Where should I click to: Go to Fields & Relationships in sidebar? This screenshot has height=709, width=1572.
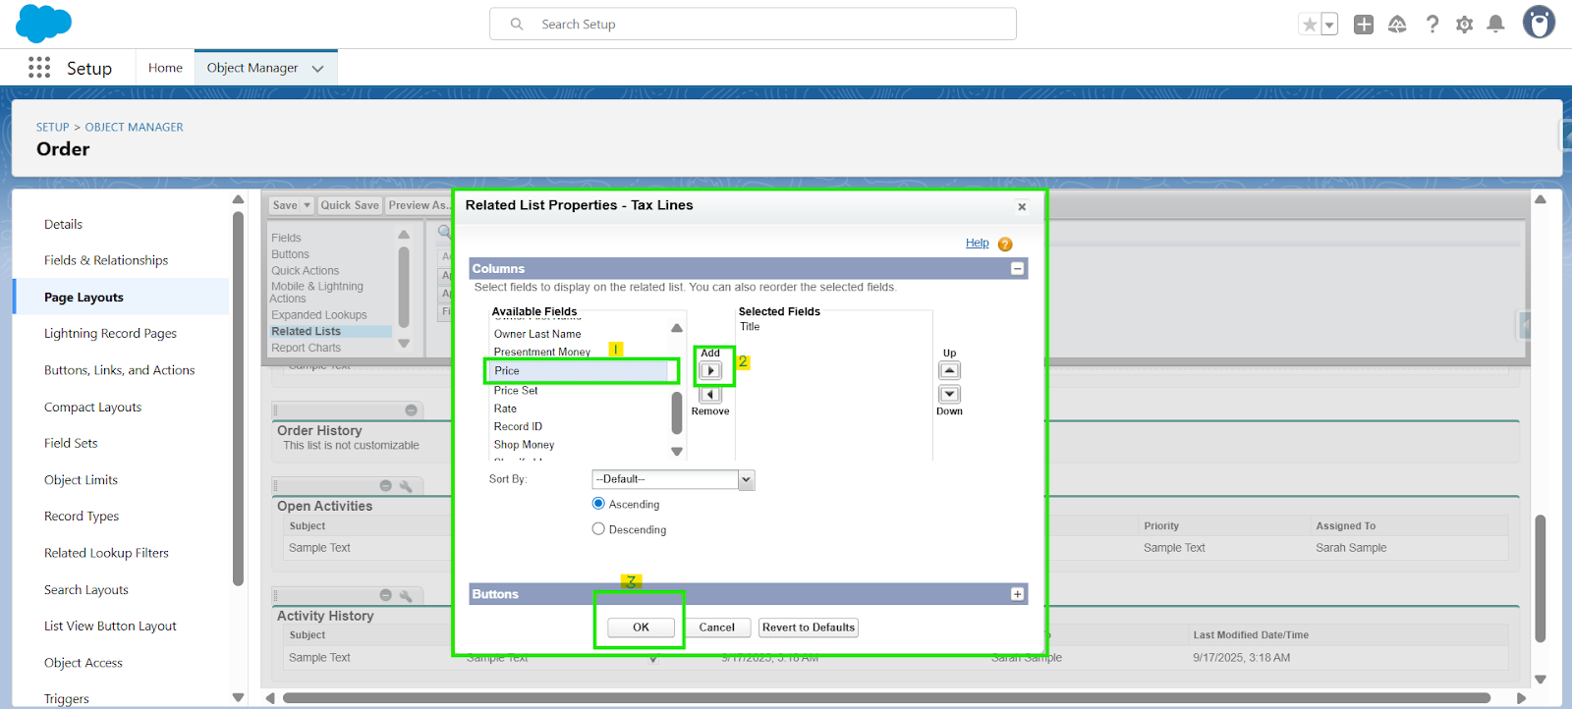coord(106,260)
